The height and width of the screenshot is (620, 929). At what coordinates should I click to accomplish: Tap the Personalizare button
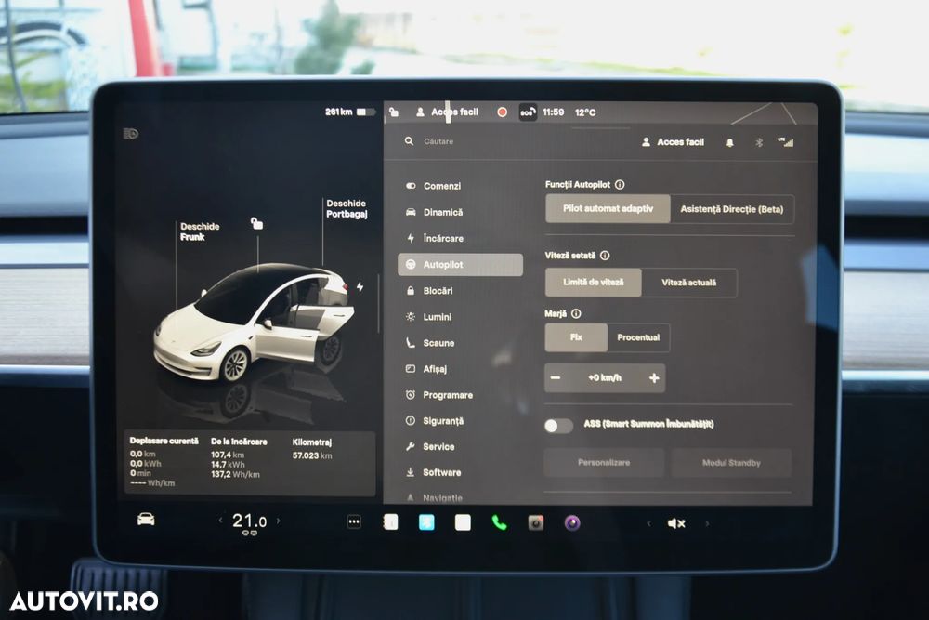[x=604, y=462]
